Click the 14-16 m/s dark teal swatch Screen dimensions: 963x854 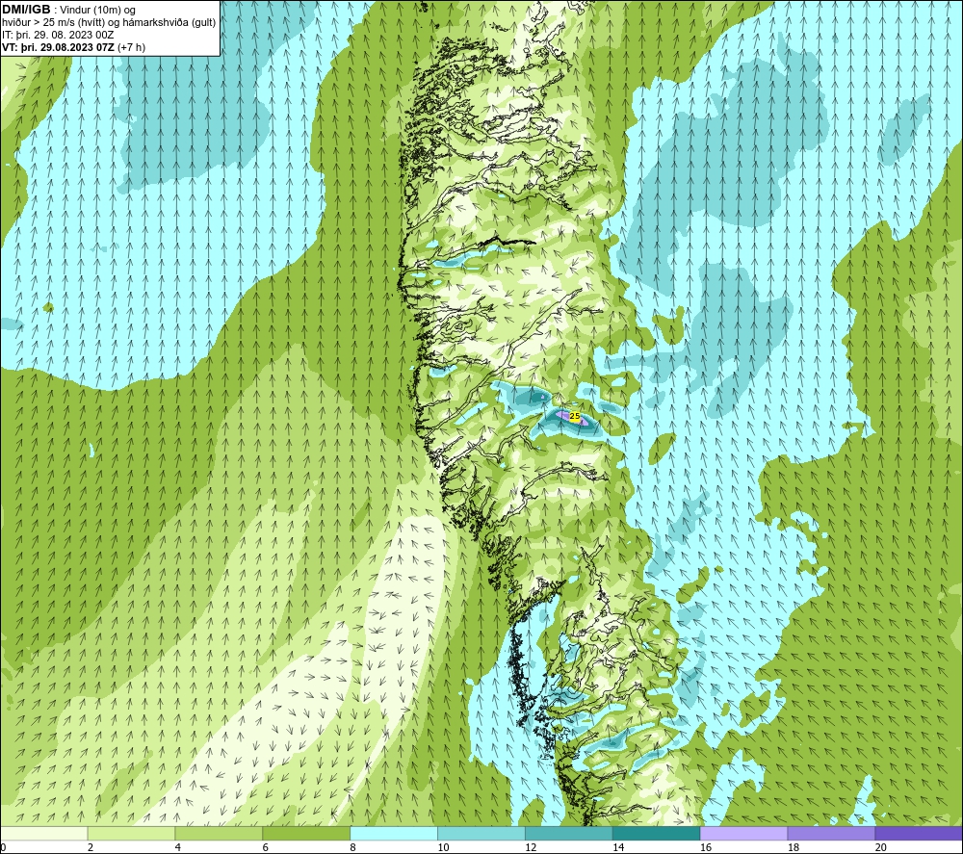[x=657, y=834]
